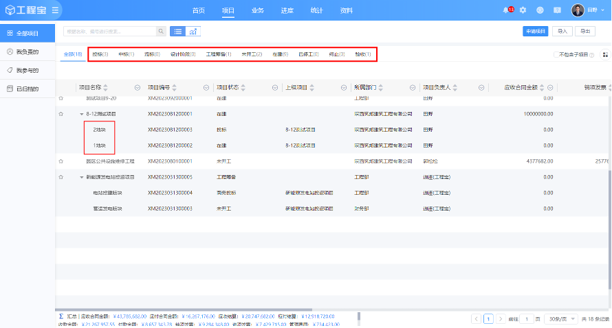Image resolution: width=612 pixels, height=328 pixels.
Task: Collapse sidebar with the hamburger menu icon
Action: pos(55,10)
